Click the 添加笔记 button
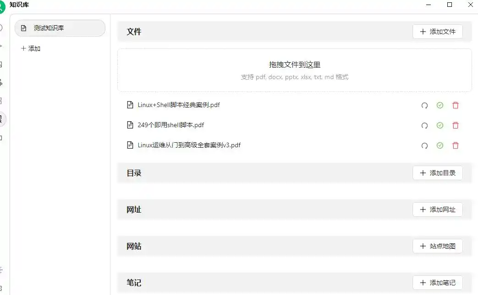The image size is (478, 295). tap(438, 283)
